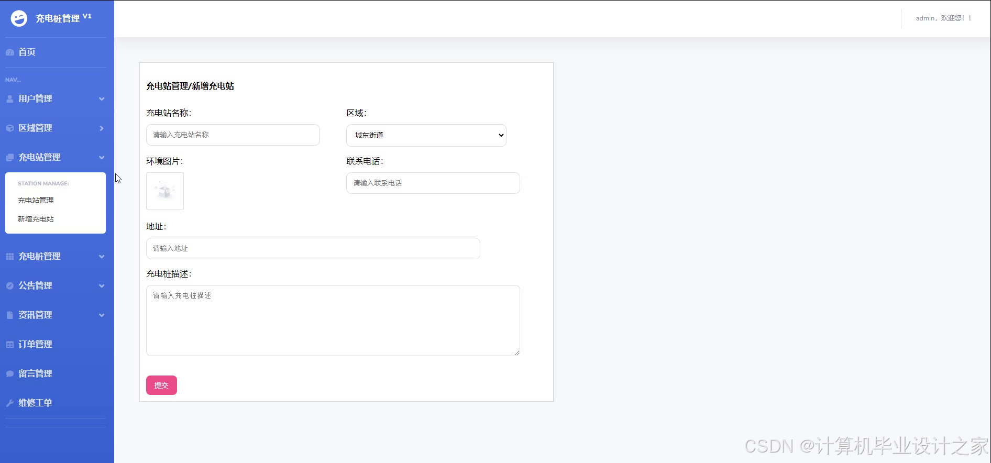Click the table icon beside 订单管理
The image size is (991, 463).
(9, 344)
